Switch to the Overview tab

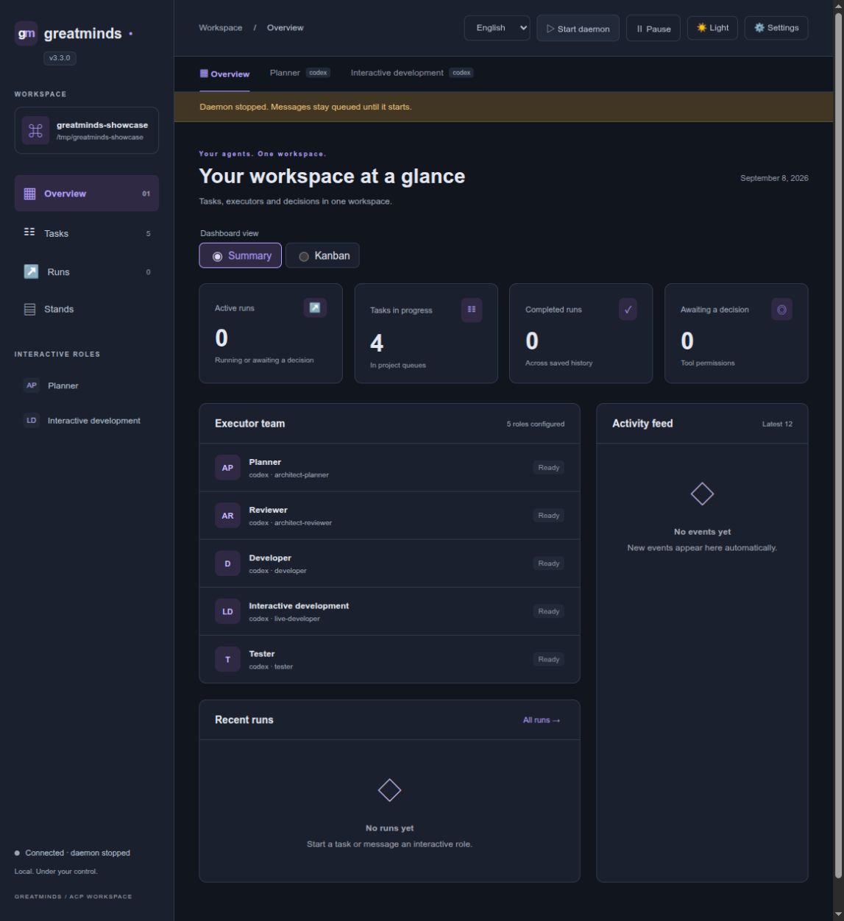(224, 74)
